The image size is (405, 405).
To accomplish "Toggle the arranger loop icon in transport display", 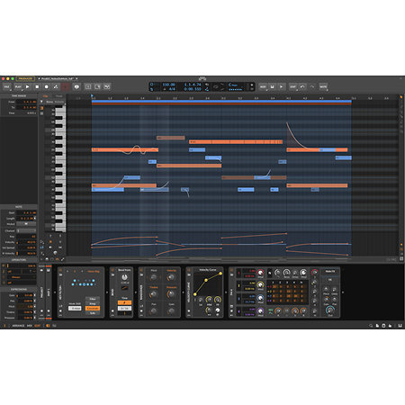I will (215, 87).
